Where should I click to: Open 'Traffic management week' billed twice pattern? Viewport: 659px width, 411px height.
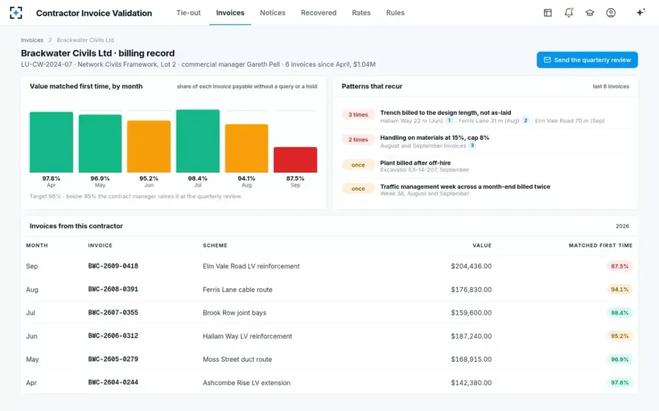tap(465, 187)
